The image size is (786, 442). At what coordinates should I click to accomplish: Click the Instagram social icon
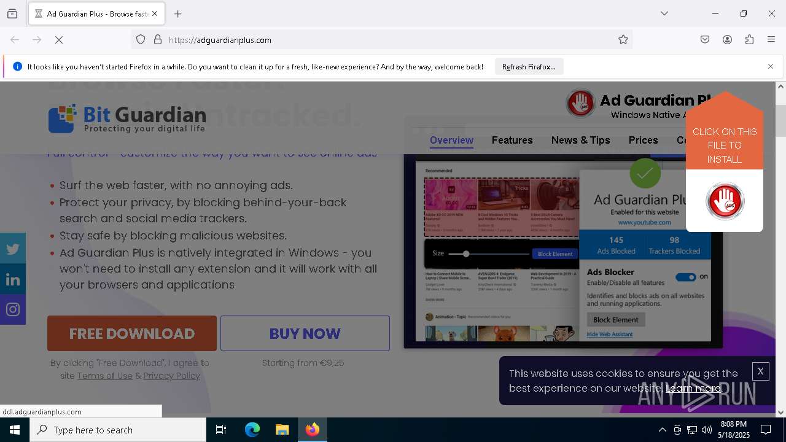[13, 309]
